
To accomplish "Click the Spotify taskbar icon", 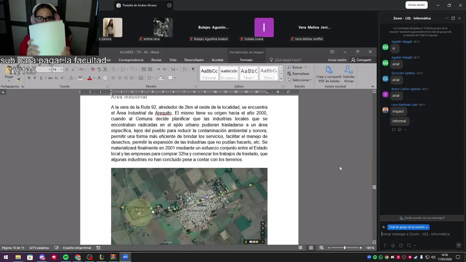I will click(x=66, y=257).
